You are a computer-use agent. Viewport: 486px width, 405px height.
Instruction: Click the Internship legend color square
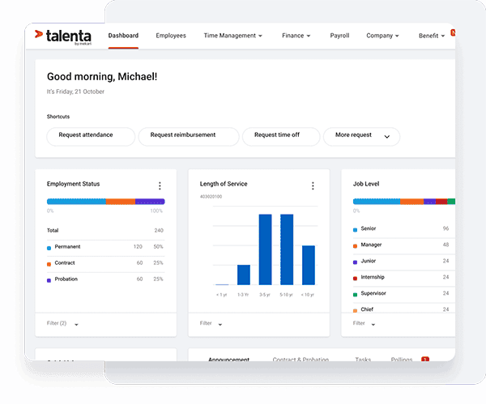point(356,279)
